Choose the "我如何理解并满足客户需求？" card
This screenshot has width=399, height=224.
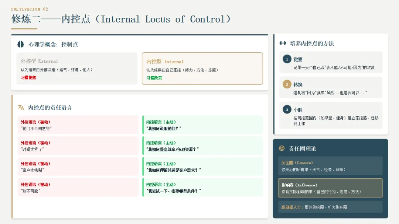202,167
